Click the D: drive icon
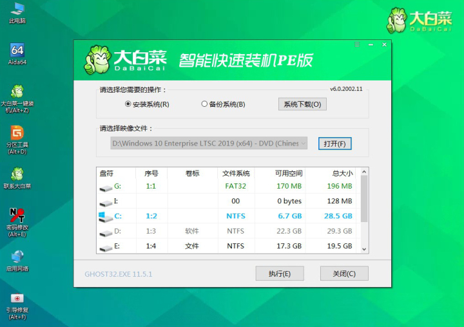The height and width of the screenshot is (327, 464). (106, 233)
